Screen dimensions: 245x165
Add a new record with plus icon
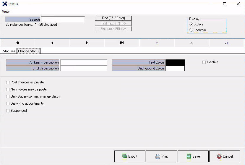(157, 43)
